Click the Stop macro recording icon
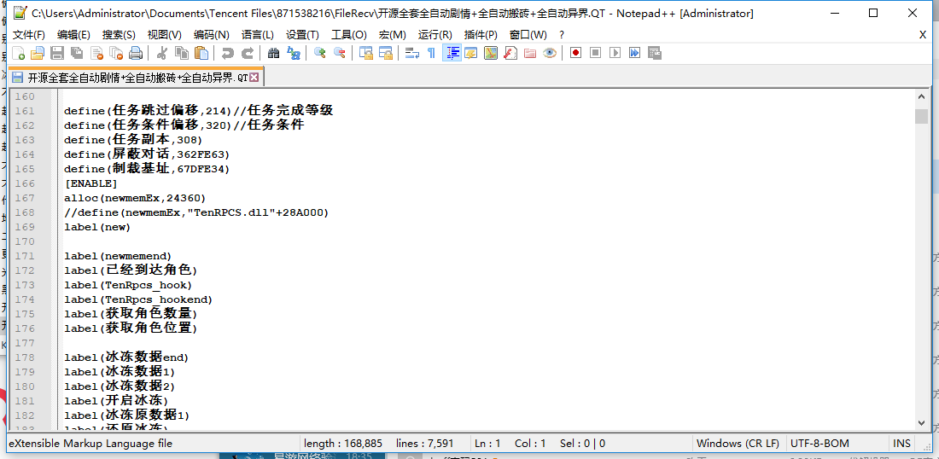 coord(595,53)
